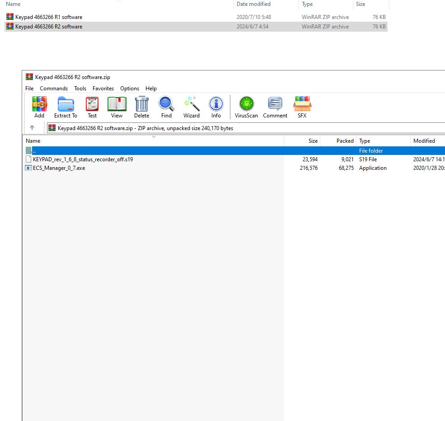Image resolution: width=445 pixels, height=421 pixels.
Task: Click the 2024/6/7 4:54 date cell
Action: point(253,27)
